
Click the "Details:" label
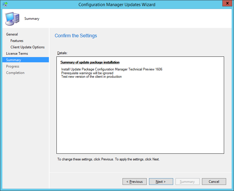point(62,53)
